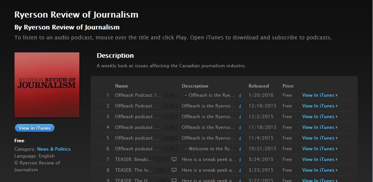Click the CLEAN badge on episode 1
Screen dimensions: 373x182
coord(170,96)
